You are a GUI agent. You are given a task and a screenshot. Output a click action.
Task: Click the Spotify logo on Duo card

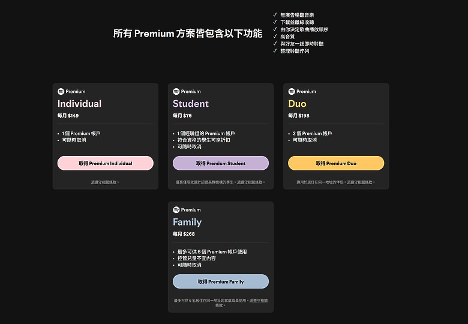click(292, 91)
